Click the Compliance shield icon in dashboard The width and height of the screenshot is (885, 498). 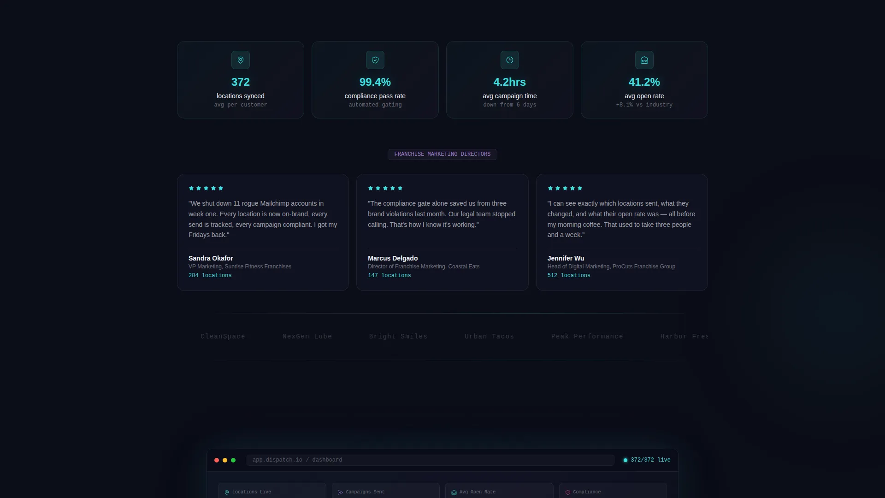point(568,492)
